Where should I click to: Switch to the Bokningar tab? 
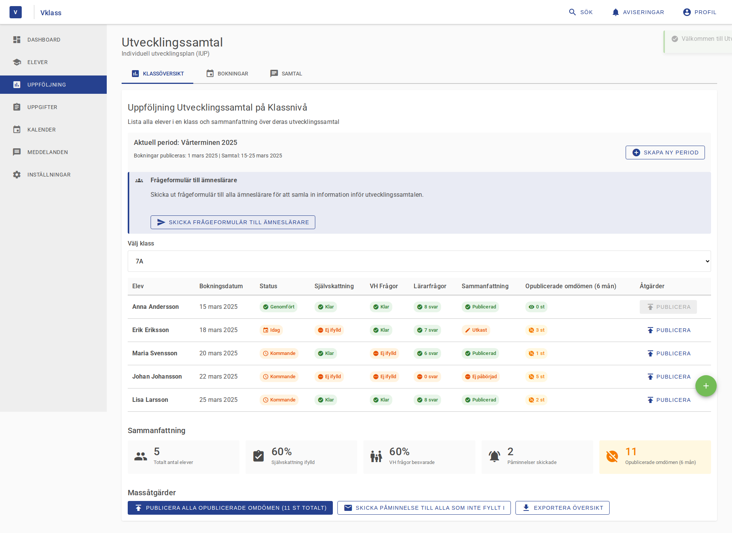[227, 74]
